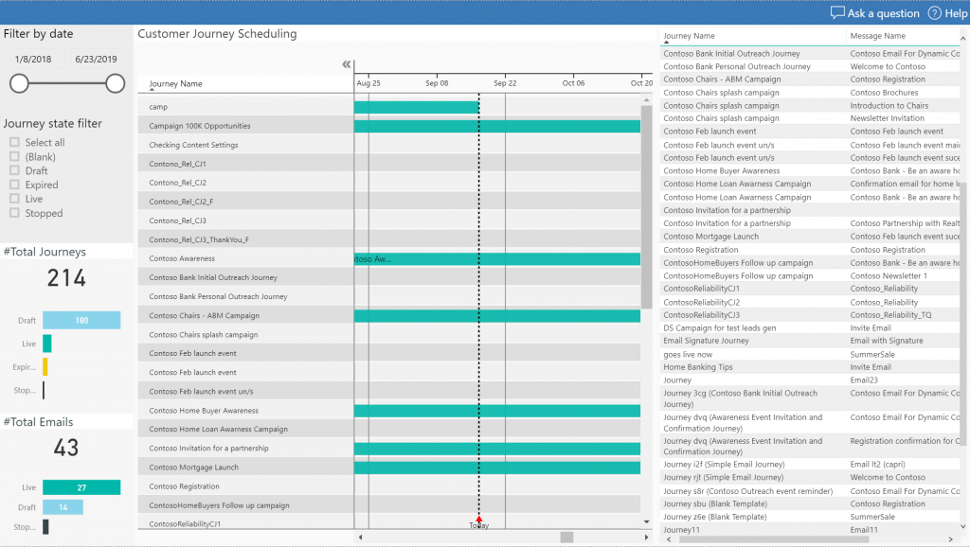Sort table by Journey Name column
Viewport: 970px width, 547px height.
click(x=689, y=36)
